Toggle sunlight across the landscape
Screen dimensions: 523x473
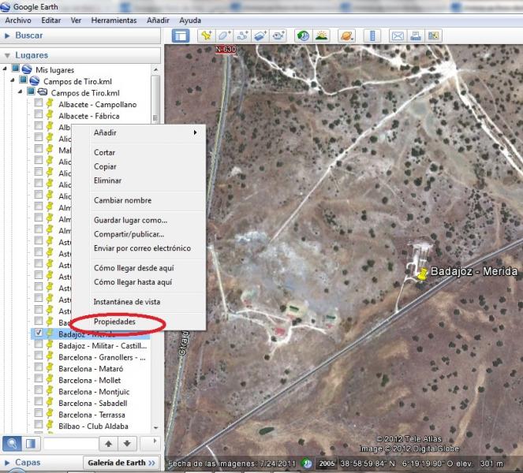[x=321, y=35]
